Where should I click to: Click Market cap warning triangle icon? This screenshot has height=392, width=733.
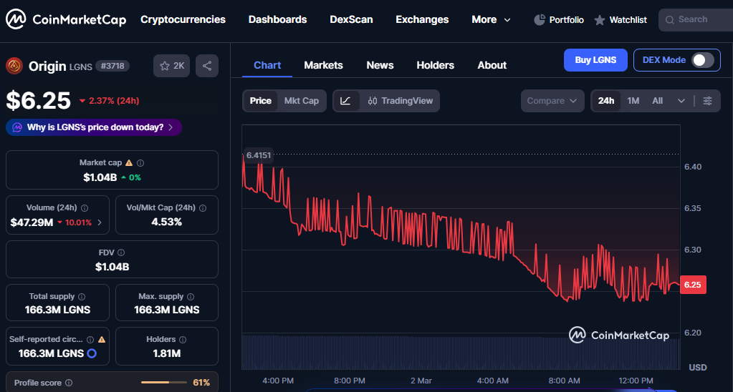[129, 163]
